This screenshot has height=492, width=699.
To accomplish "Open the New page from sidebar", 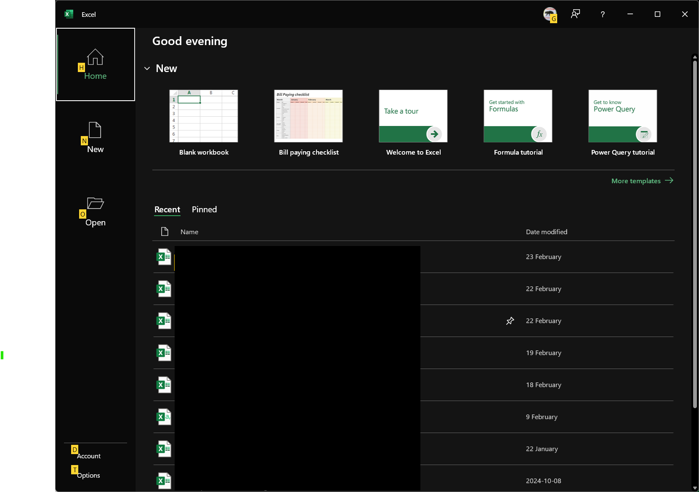I will (x=96, y=138).
